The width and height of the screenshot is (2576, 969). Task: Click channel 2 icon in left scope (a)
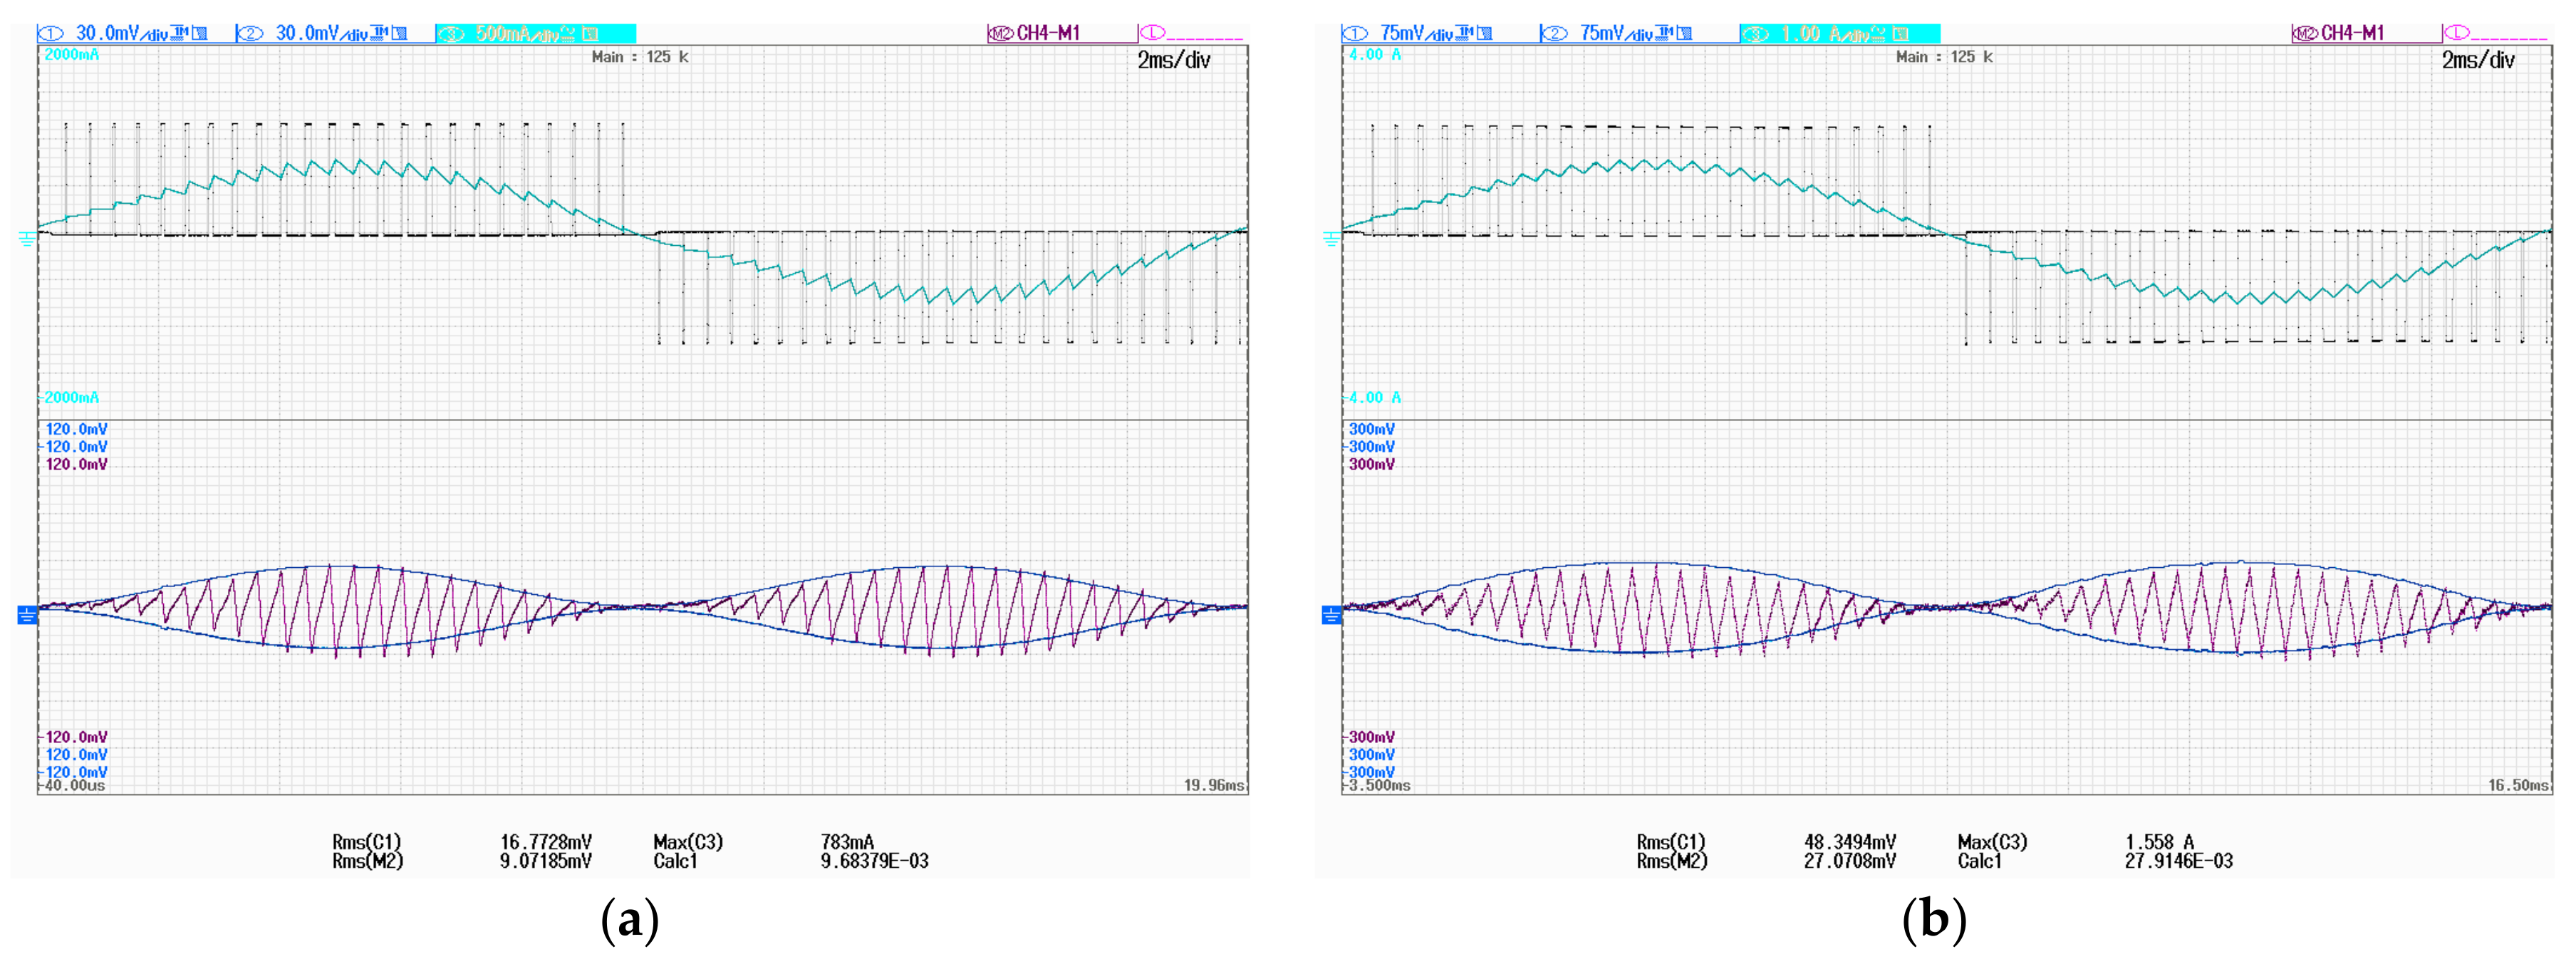(x=249, y=34)
